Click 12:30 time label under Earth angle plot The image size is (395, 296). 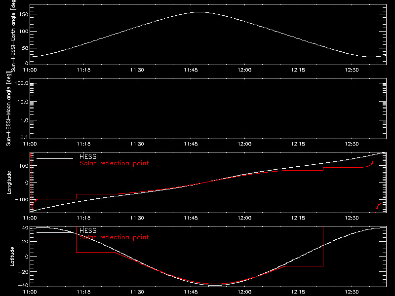click(x=352, y=70)
